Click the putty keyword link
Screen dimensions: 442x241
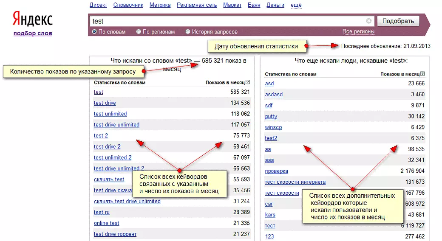point(271,116)
